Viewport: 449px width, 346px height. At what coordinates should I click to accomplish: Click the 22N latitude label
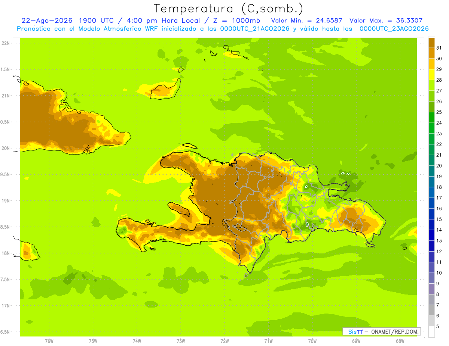[6, 43]
